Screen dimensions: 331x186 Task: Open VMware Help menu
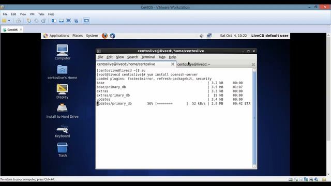pos(51,14)
